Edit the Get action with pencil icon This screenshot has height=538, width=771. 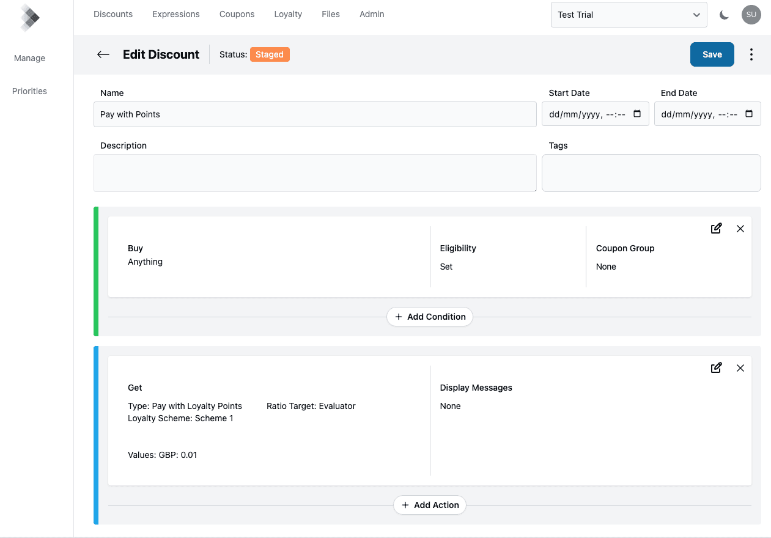tap(716, 368)
